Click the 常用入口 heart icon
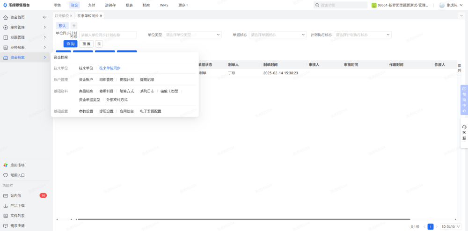Screen dimensions: 468x231 click(6, 175)
